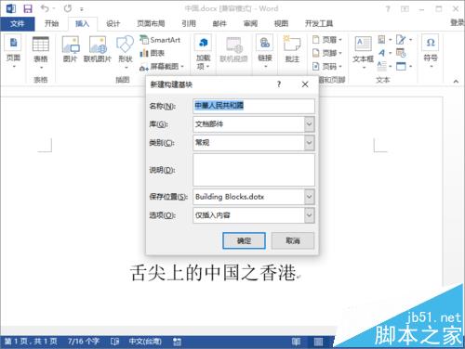Click the WordArt (艺术字) icon
The image size is (465, 349).
[x=385, y=53]
